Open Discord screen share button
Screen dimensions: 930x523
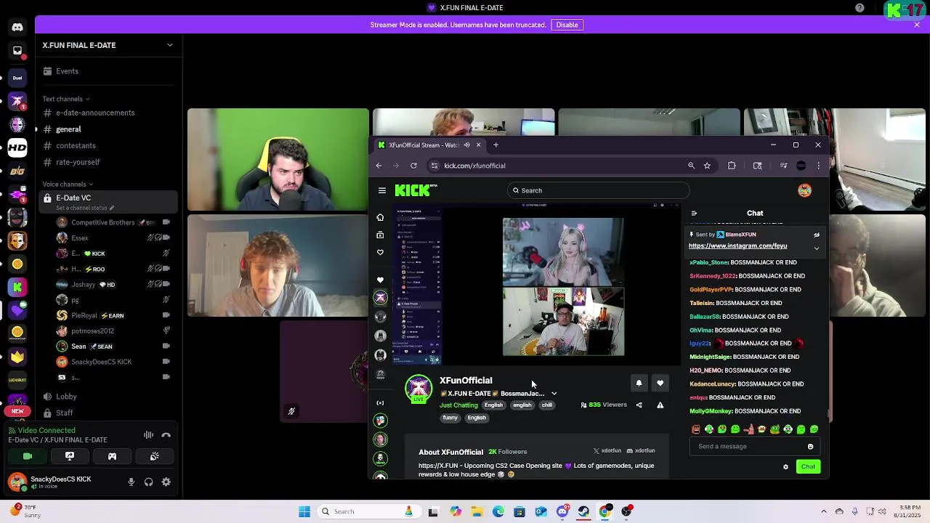coord(70,456)
